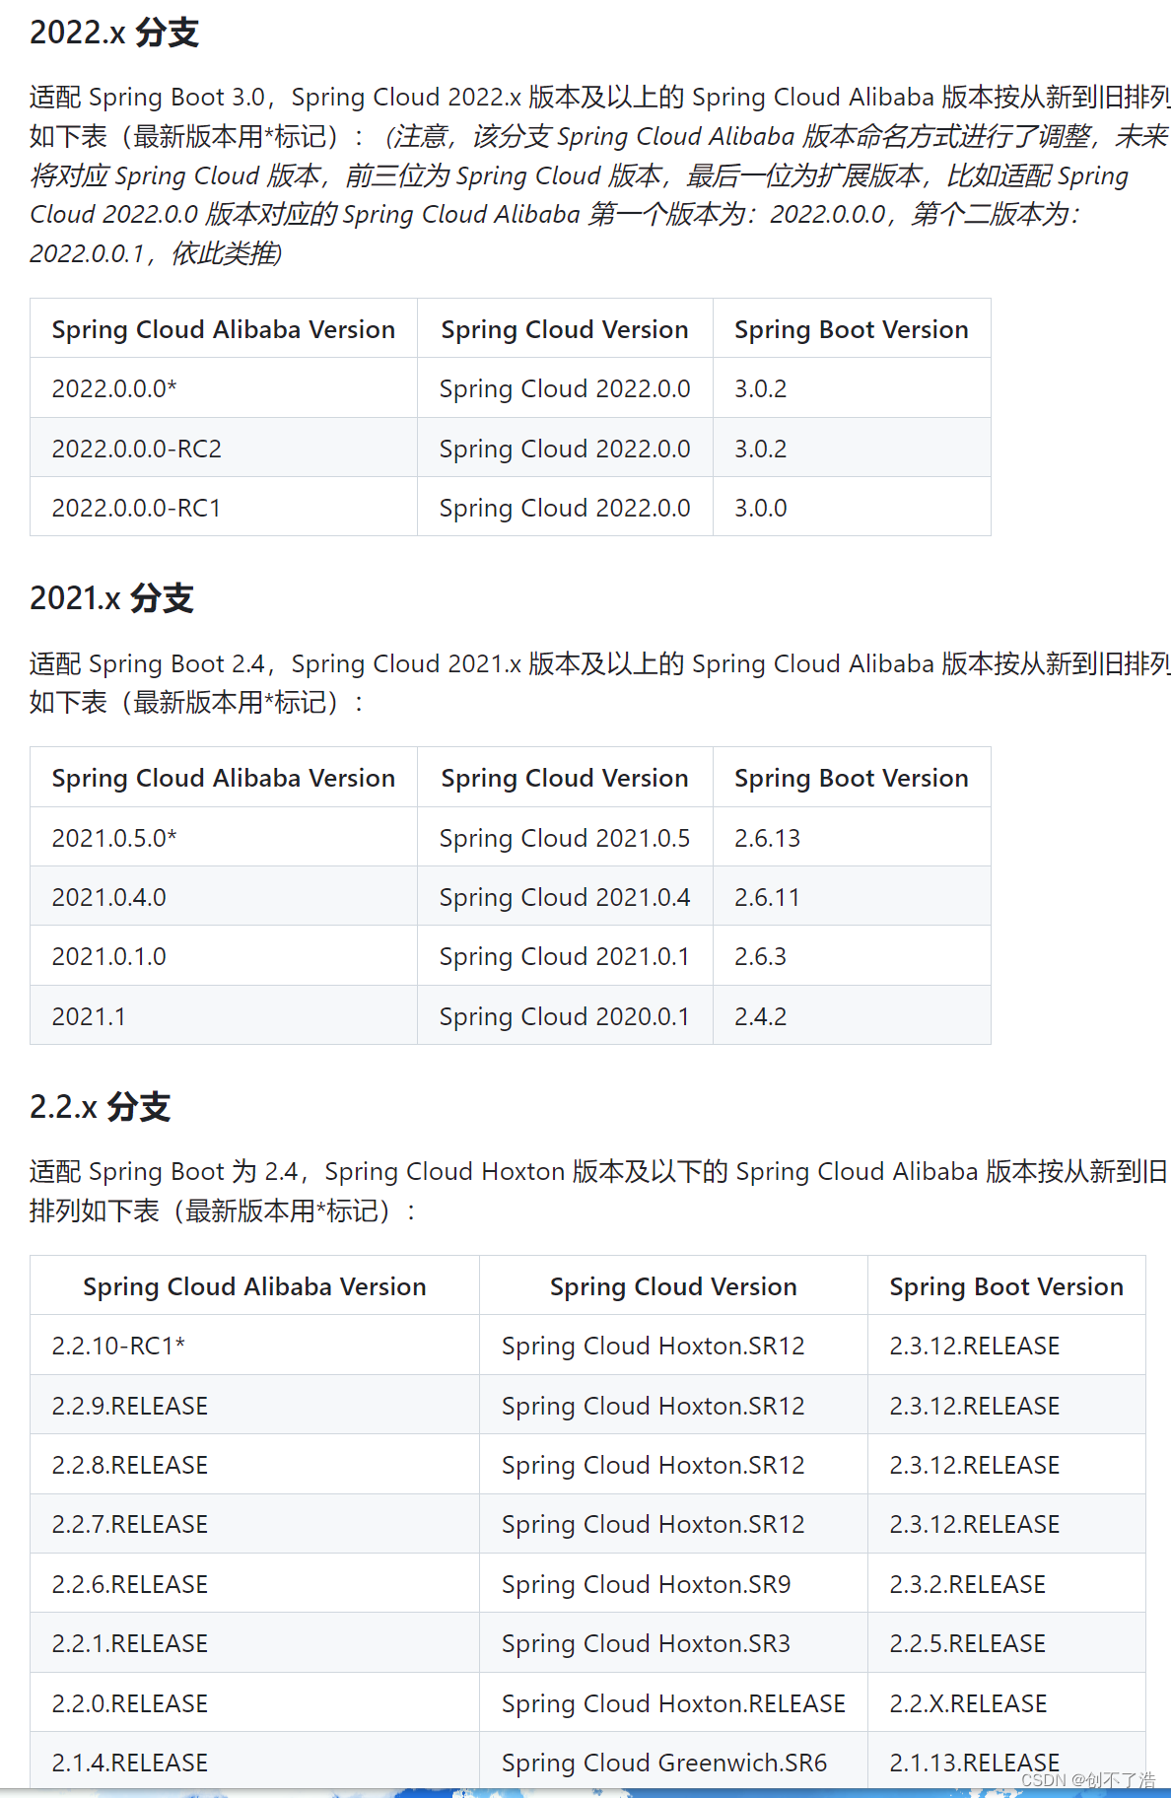Click Spring Cloud 2022.0.0 in the 2022.0.0.0-RC1 row

point(565,508)
